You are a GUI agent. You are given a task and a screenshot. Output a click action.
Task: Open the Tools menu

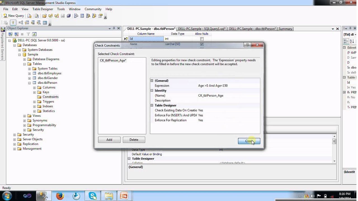[61, 9]
